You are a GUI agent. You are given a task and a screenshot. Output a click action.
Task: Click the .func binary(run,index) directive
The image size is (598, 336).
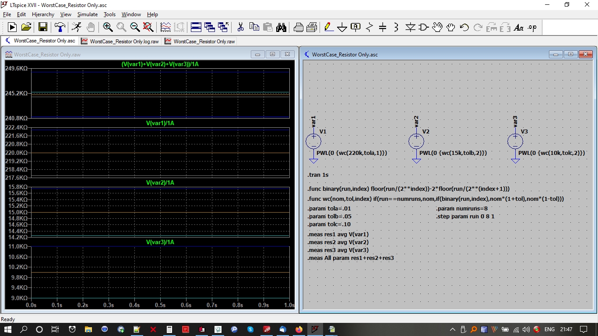pyautogui.click(x=408, y=189)
